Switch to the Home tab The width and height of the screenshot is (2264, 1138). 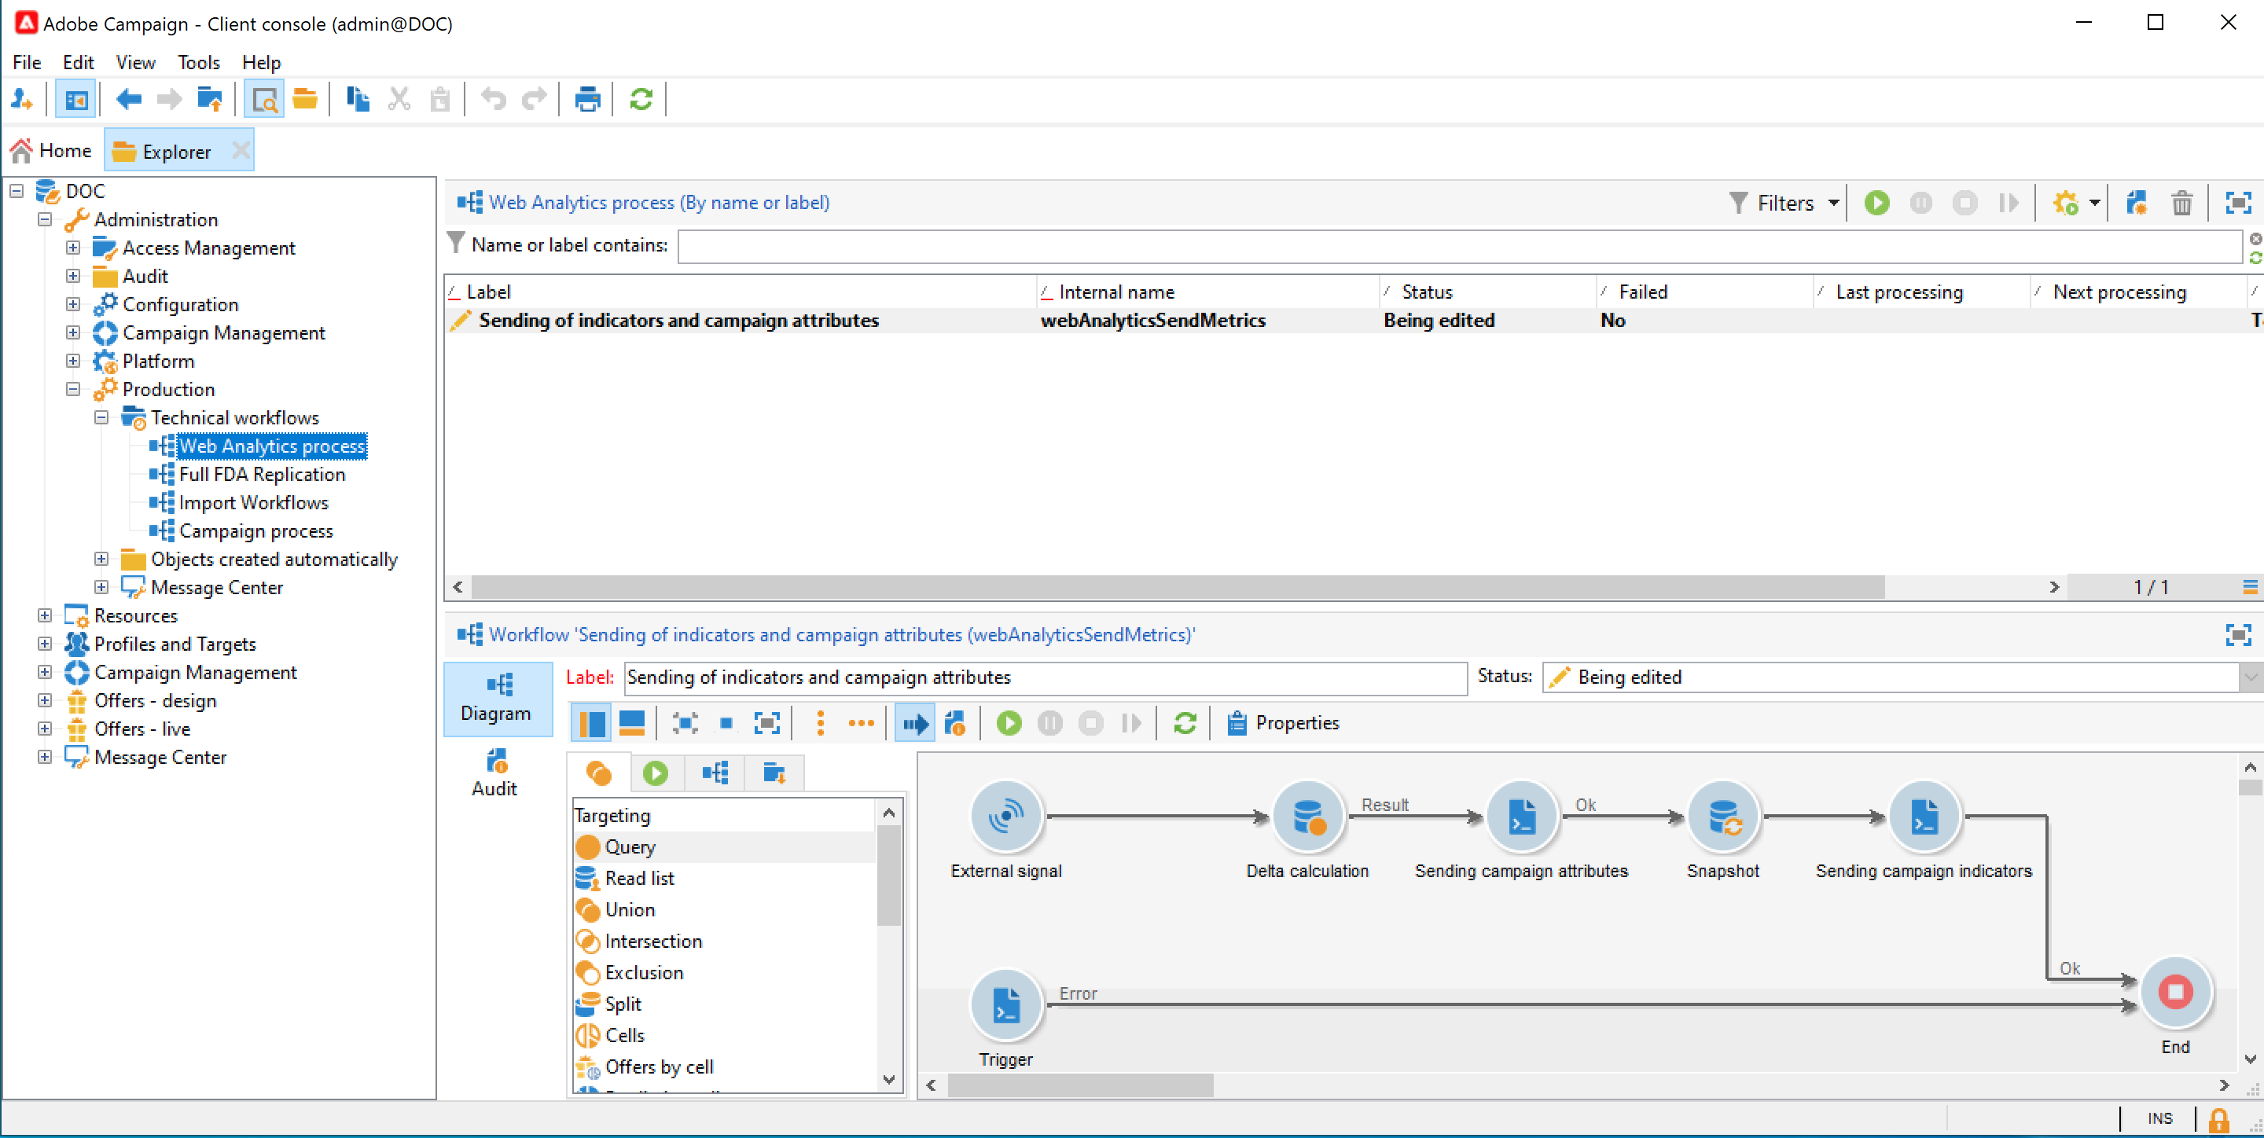(52, 151)
